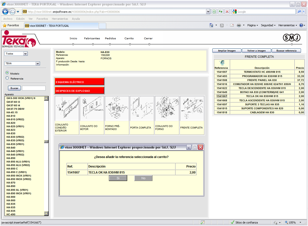Image resolution: width=308 pixels, height=226 pixels.
Task: Open the Carrito navigation link
Action: pos(129,38)
